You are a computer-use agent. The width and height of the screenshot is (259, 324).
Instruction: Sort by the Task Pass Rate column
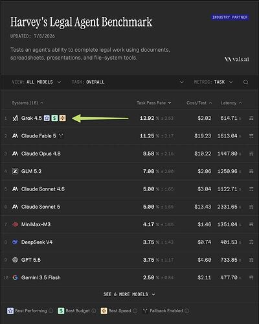154,103
